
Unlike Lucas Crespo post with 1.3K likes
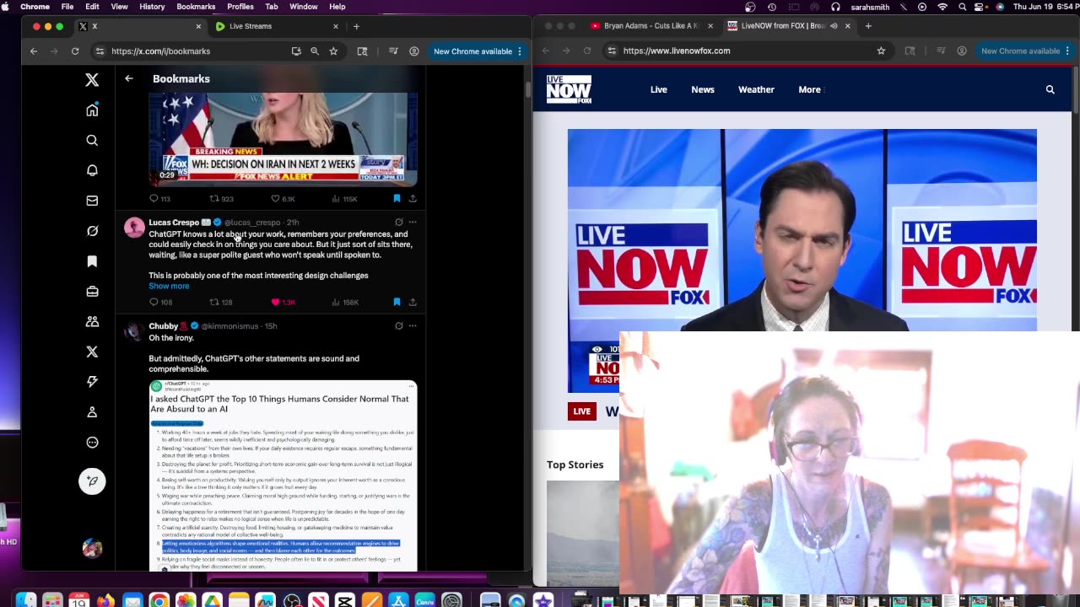click(283, 302)
